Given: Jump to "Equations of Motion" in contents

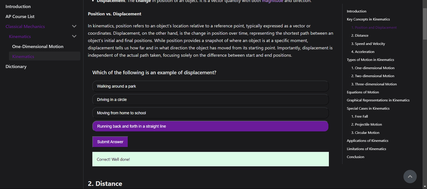Looking at the screenshot, I should click(363, 92).
